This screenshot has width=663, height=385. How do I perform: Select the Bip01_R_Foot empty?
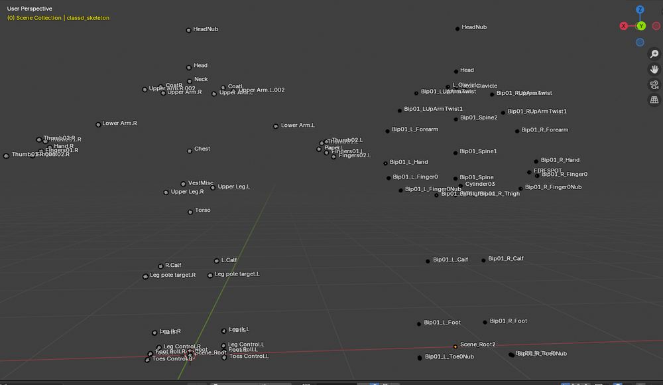485,323
